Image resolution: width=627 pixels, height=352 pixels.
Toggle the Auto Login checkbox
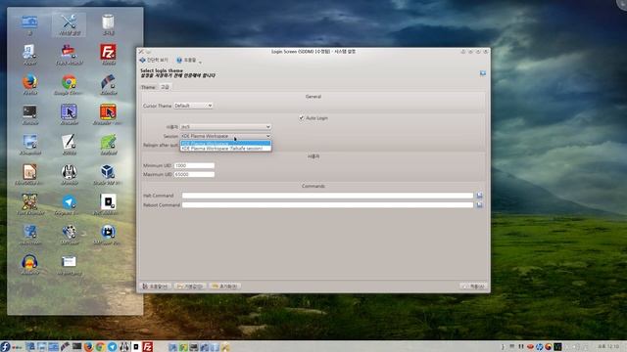coord(302,117)
